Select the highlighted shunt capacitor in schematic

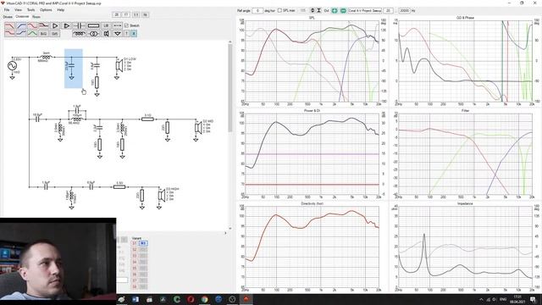click(x=71, y=65)
